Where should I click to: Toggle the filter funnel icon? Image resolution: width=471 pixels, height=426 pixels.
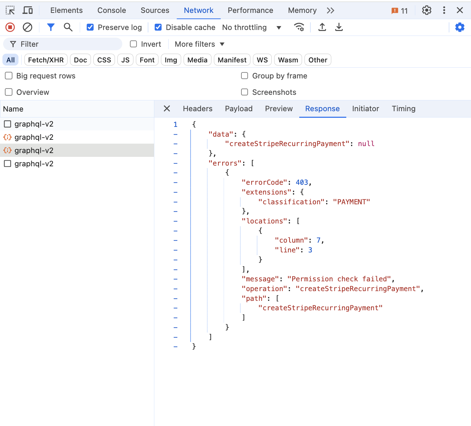click(x=51, y=27)
